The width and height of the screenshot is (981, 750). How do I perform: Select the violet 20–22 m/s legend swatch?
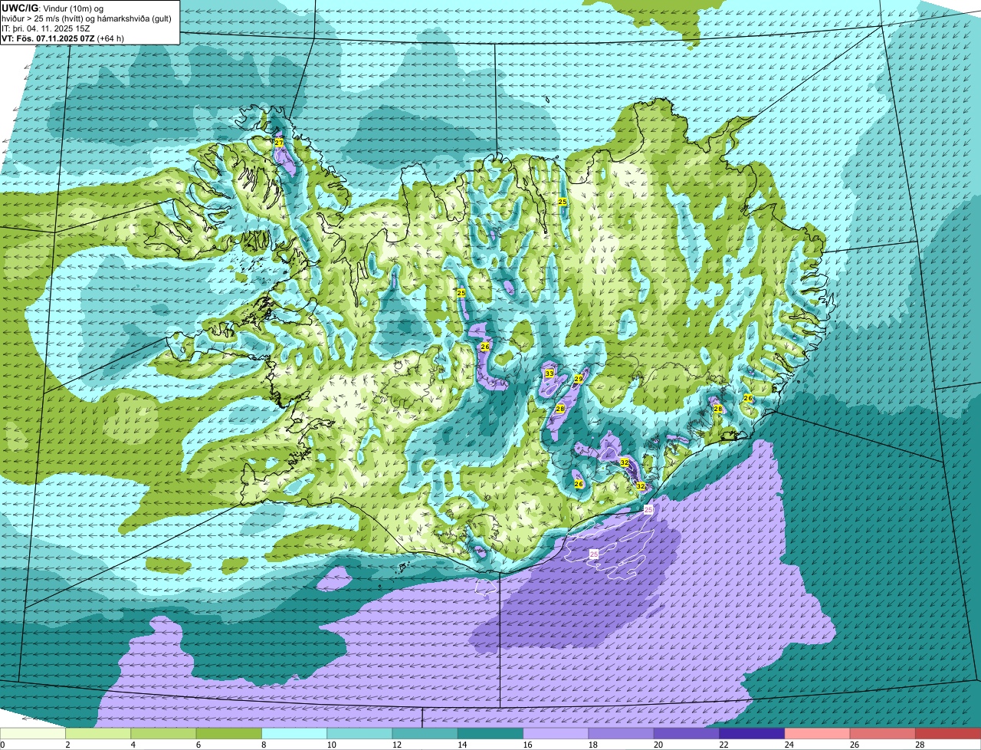(x=687, y=734)
